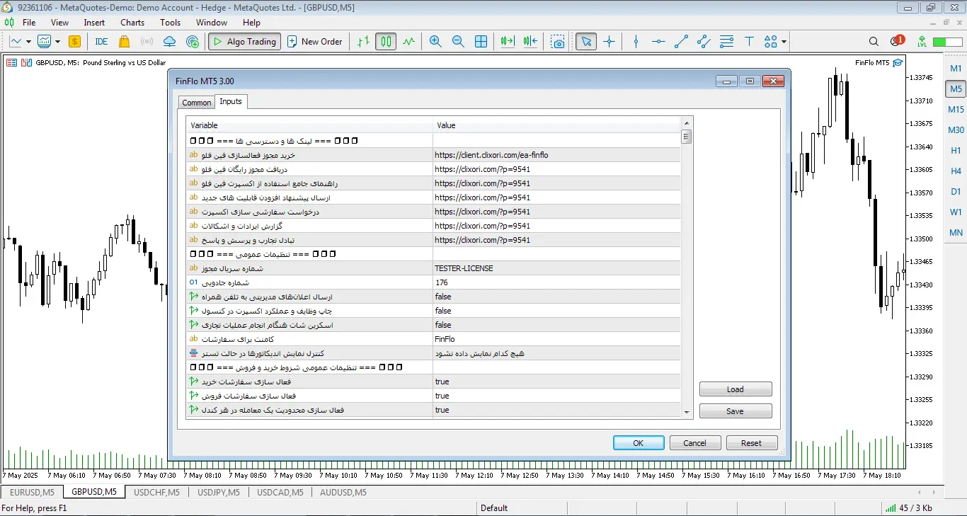Open the IDE MetaEditor button
The image size is (967, 516).
(x=101, y=42)
